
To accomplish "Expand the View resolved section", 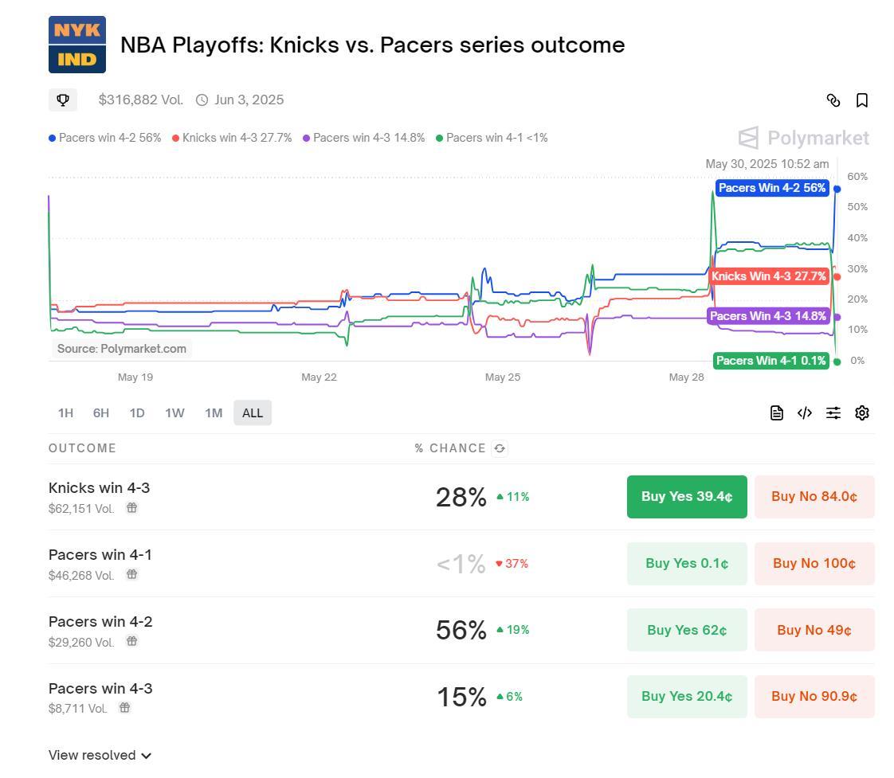I will click(x=100, y=755).
